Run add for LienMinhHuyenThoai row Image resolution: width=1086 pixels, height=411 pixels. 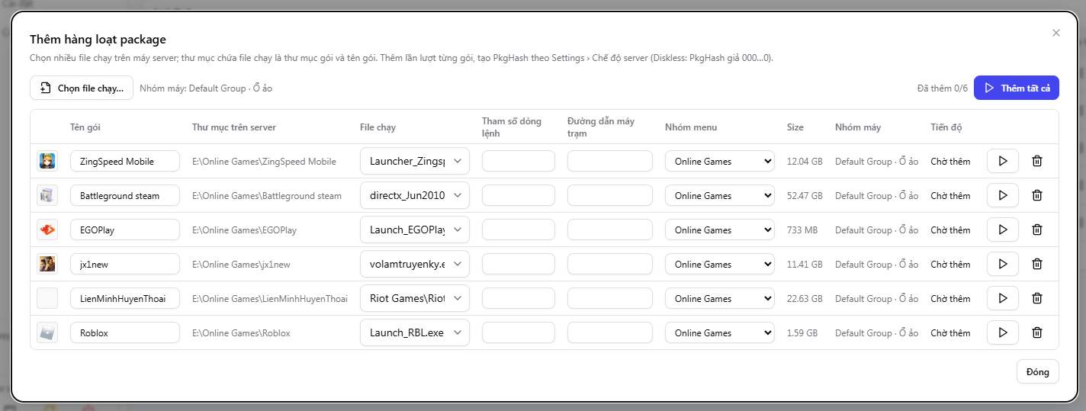point(1003,298)
